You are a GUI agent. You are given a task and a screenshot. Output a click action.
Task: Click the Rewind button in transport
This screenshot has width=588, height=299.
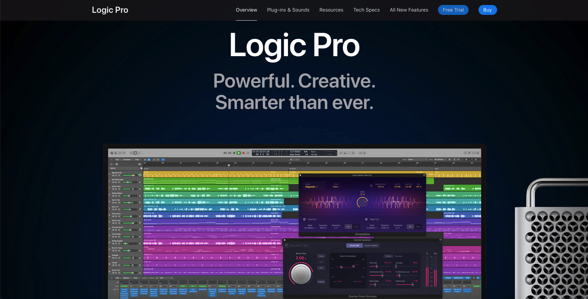coord(225,153)
